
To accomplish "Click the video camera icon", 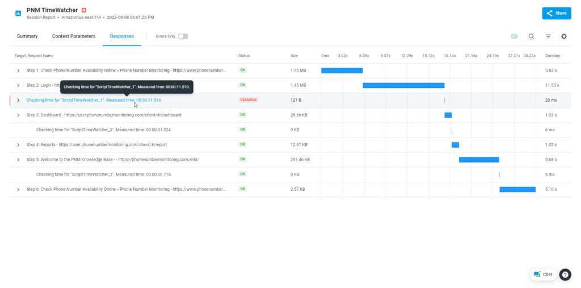I will pyautogui.click(x=514, y=36).
